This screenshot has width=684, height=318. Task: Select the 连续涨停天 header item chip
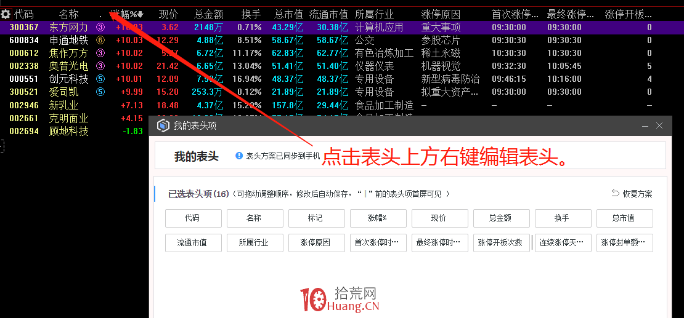(563, 242)
